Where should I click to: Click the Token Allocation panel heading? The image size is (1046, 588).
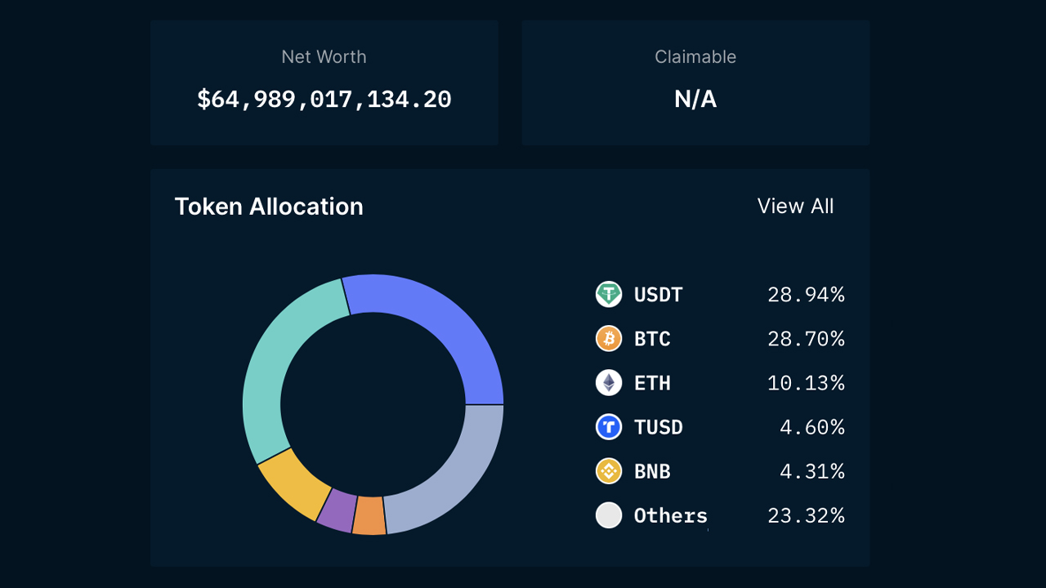point(269,207)
